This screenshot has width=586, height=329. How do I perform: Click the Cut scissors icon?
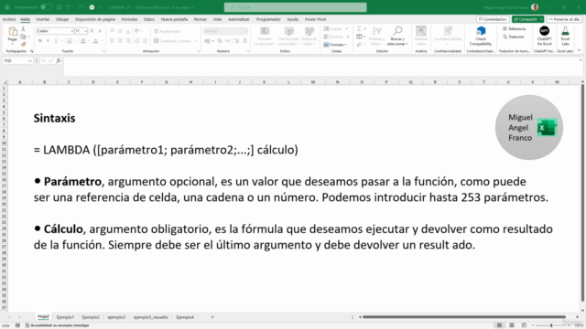(x=23, y=29)
